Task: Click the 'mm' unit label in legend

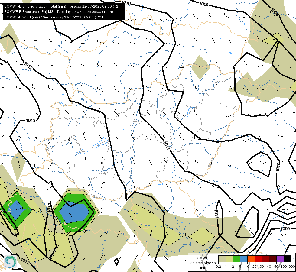Action: pos(203,268)
